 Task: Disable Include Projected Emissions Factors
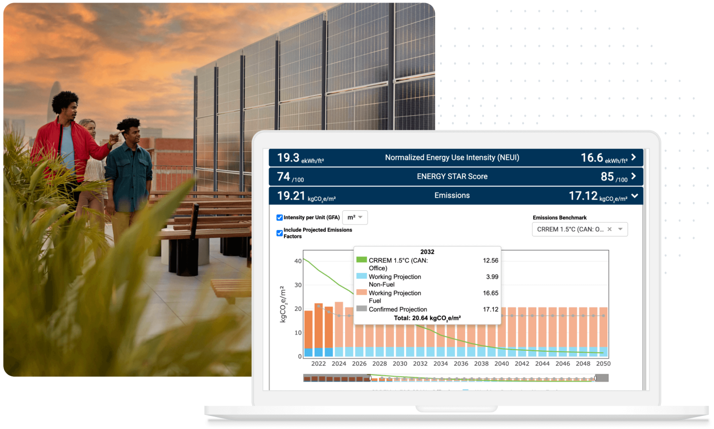[280, 233]
